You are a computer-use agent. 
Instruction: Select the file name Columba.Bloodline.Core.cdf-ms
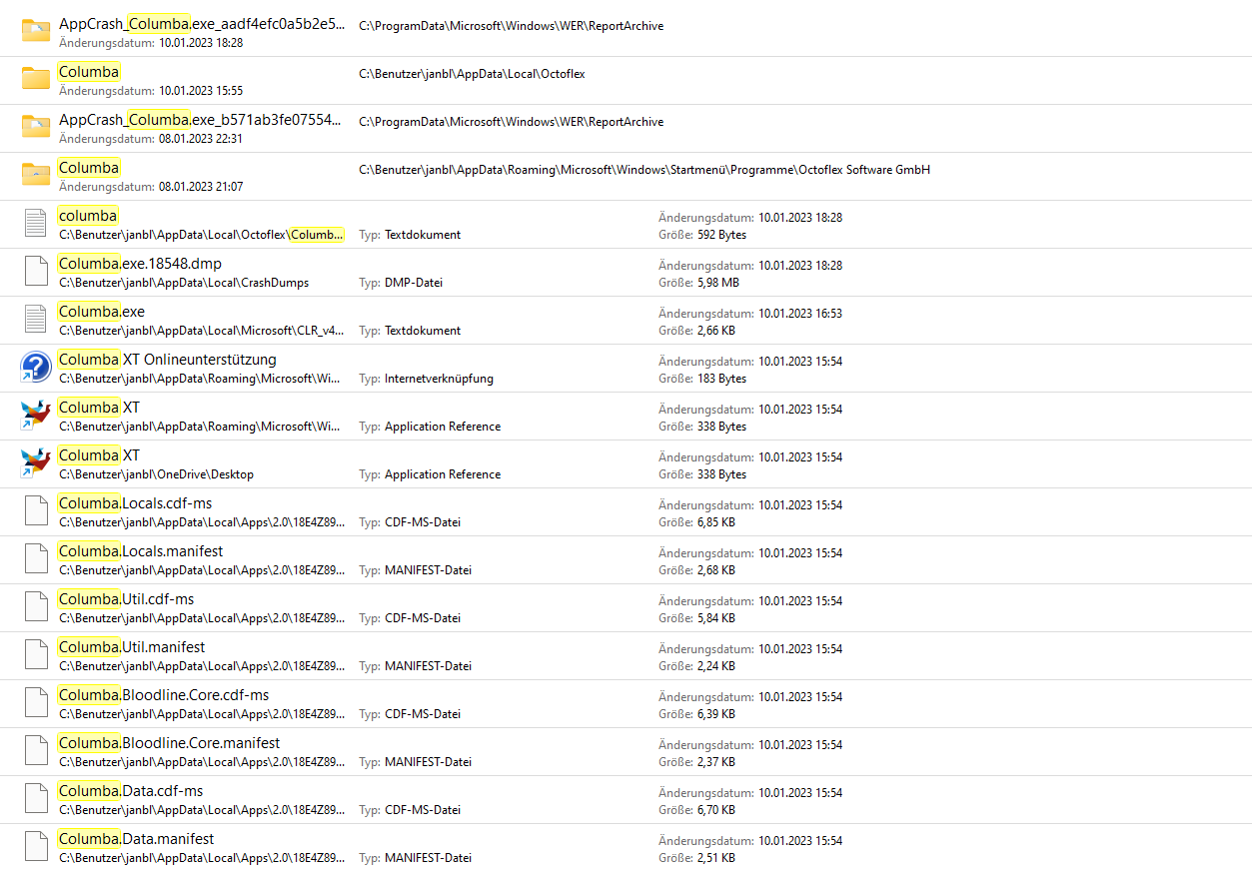(164, 695)
